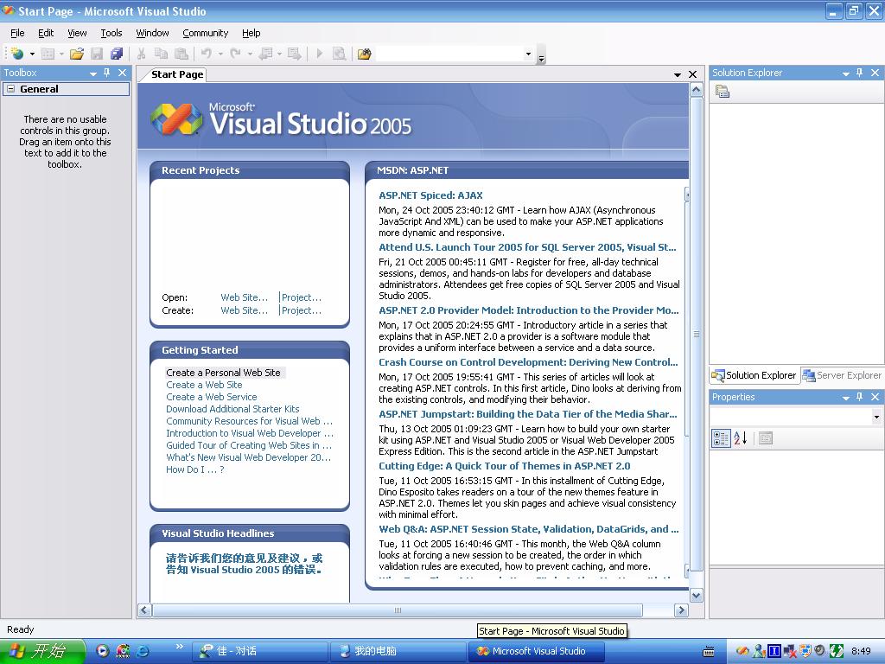Click the Internet Explorer quick launch icon
Image resolution: width=885 pixels, height=664 pixels.
[x=143, y=651]
